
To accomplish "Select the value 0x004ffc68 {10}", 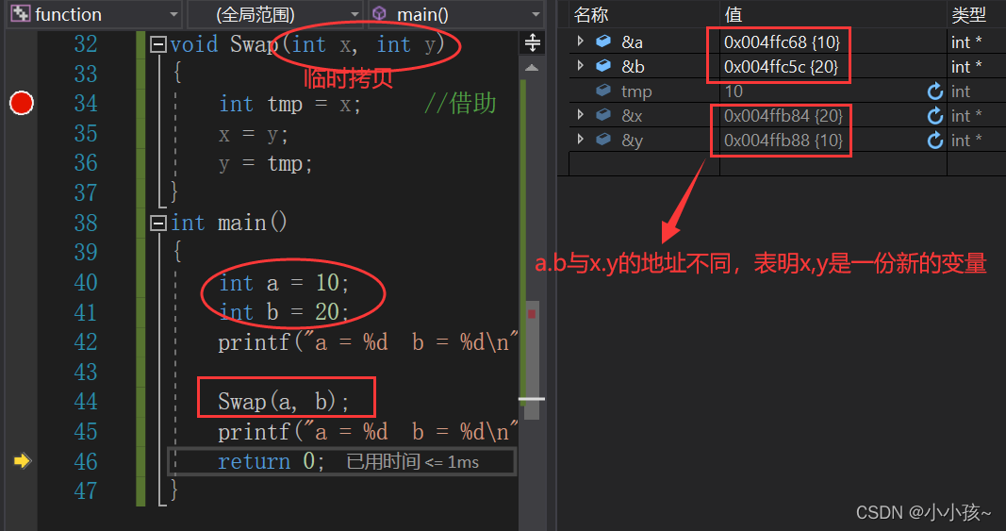I will pos(782,42).
